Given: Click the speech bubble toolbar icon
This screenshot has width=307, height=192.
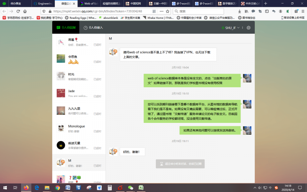Looking at the screenshot, I should coord(253,12).
